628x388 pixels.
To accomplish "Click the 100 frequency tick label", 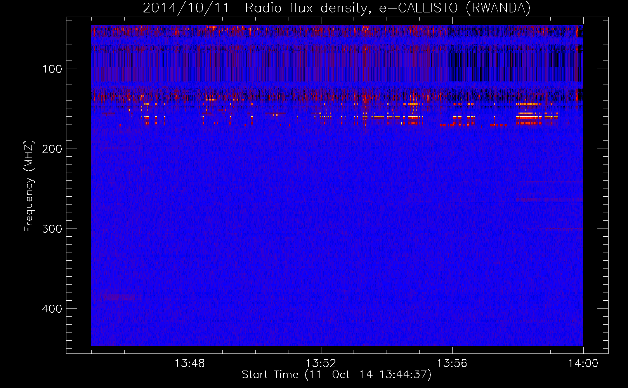I will tap(52, 69).
